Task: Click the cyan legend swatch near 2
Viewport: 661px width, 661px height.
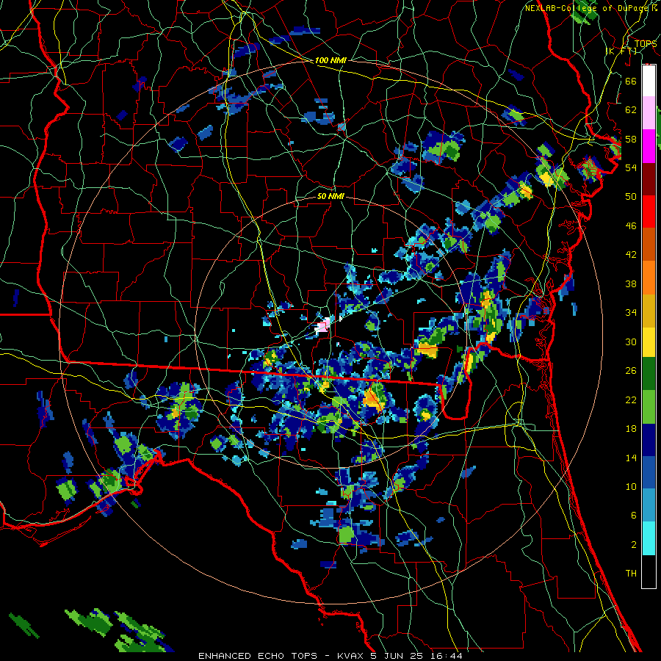Action: tap(649, 538)
